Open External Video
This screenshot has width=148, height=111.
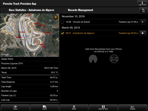point(103,108)
